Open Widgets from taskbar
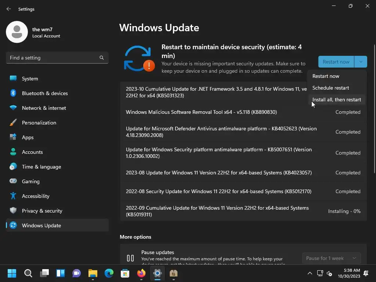 click(x=61, y=273)
